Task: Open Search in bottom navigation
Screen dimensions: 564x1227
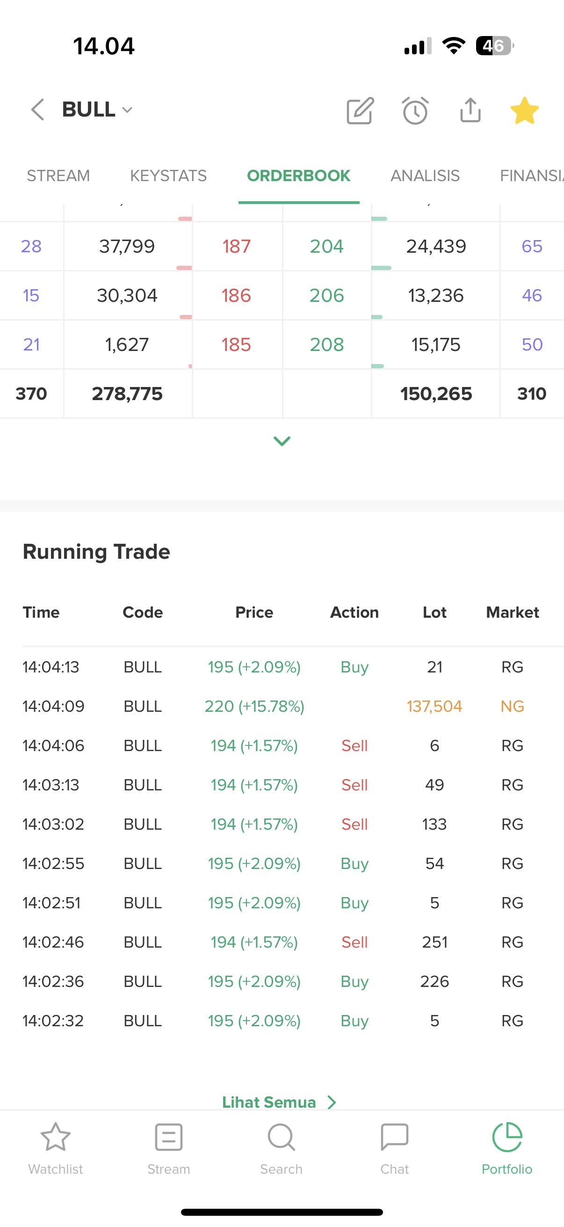Action: [281, 1149]
